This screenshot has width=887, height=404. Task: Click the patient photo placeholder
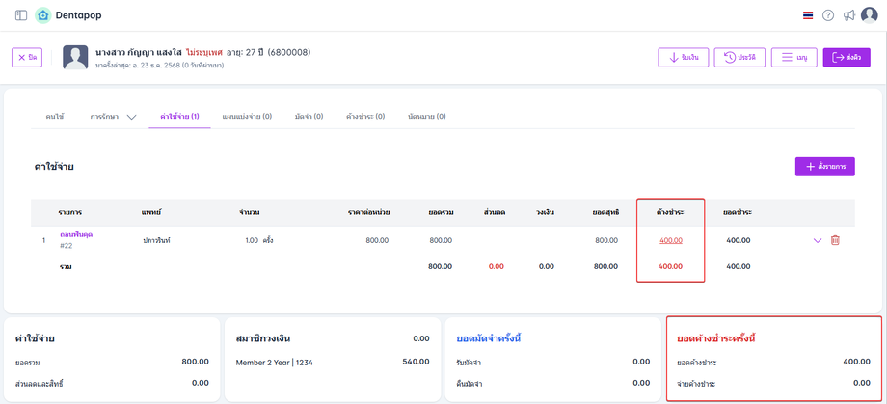pyautogui.click(x=75, y=57)
